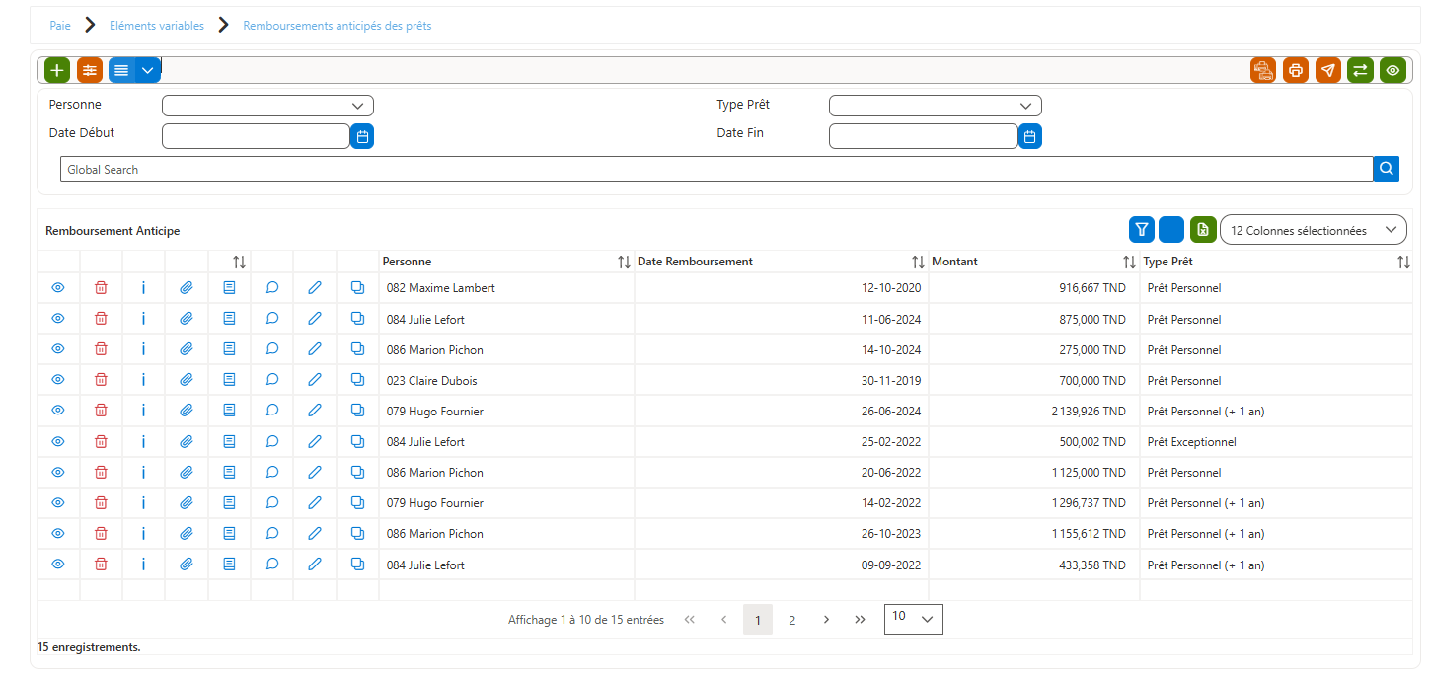Open the Personne dropdown
This screenshot has width=1430, height=678.
click(x=267, y=106)
